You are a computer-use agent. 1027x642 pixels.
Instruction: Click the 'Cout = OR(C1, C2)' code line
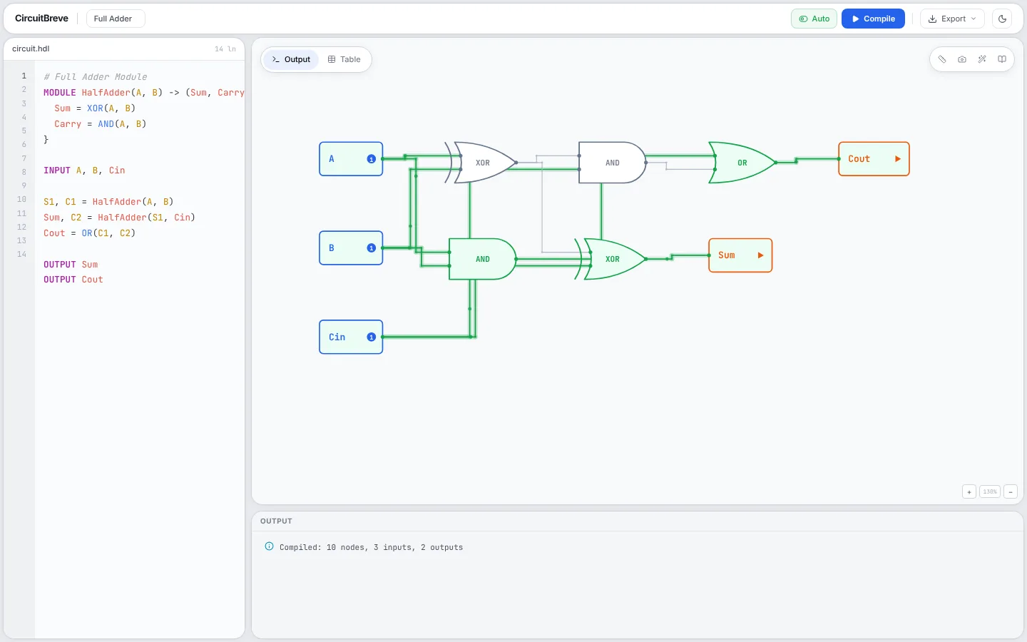pyautogui.click(x=89, y=233)
